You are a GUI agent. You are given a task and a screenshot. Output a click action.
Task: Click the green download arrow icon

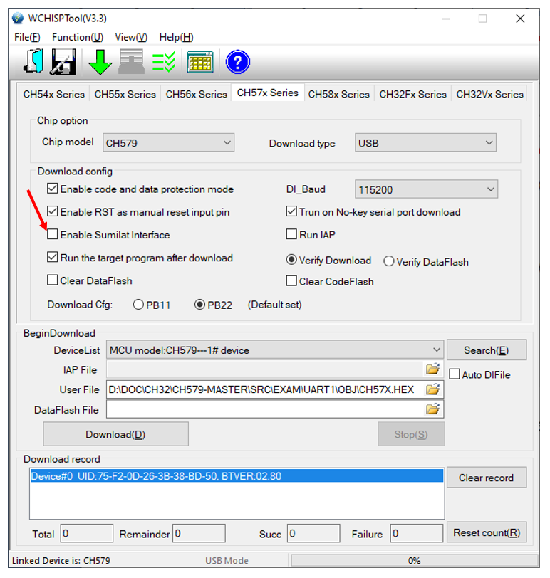pyautogui.click(x=100, y=62)
